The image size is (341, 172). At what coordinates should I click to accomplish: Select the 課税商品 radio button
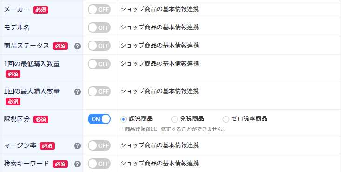pos(123,119)
